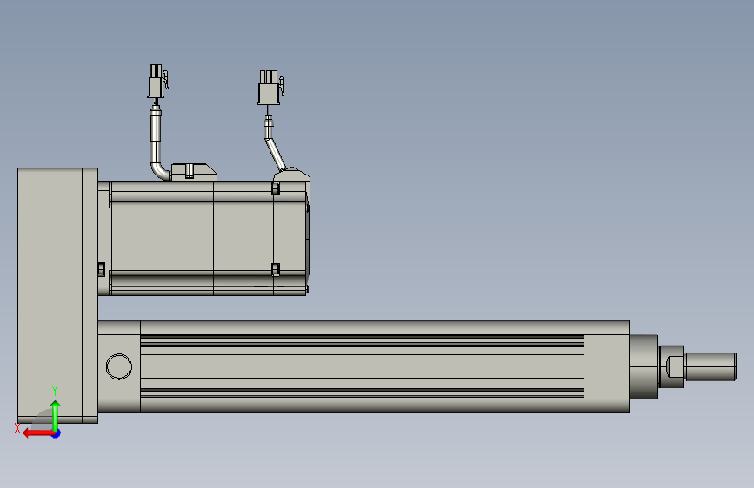Image resolution: width=754 pixels, height=488 pixels.
Task: Click the circular port on actuator rear block
Action: click(x=119, y=366)
